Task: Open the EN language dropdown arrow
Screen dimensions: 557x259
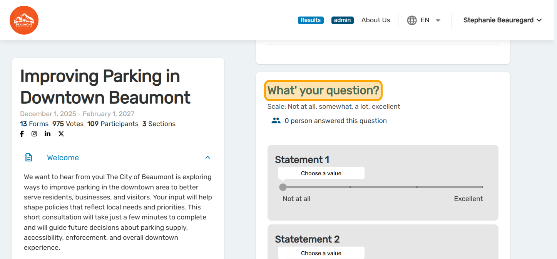Action: coord(438,20)
